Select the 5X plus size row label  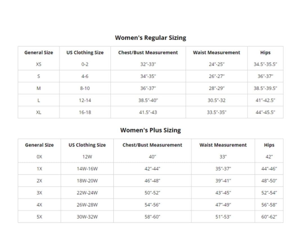click(x=39, y=217)
